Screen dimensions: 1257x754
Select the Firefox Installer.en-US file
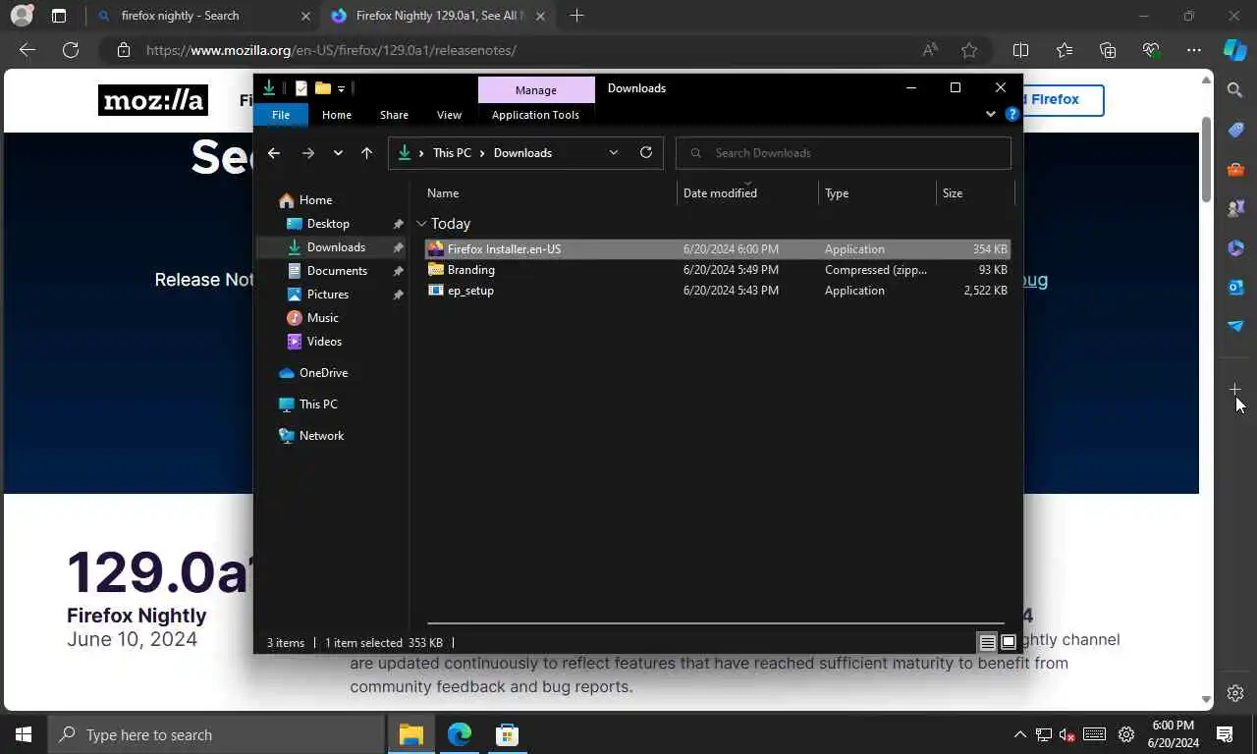tap(718, 249)
